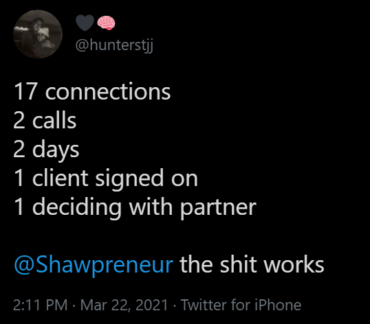Click the black heart emoji in display name

click(85, 23)
